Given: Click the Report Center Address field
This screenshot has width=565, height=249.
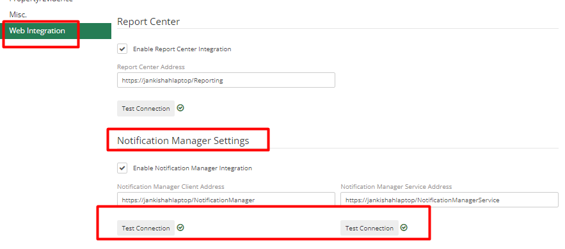Looking at the screenshot, I should (x=226, y=81).
